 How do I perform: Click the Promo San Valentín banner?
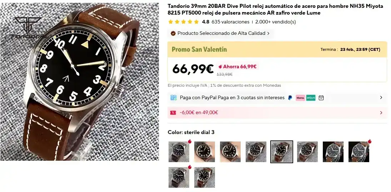[277, 49]
